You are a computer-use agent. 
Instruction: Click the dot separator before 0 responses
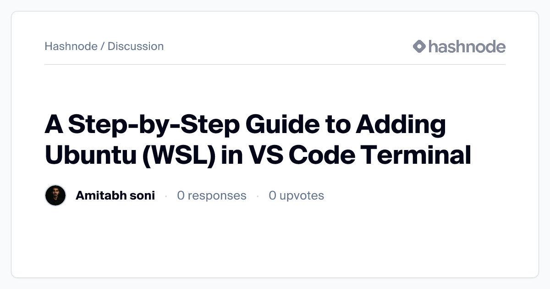click(166, 196)
